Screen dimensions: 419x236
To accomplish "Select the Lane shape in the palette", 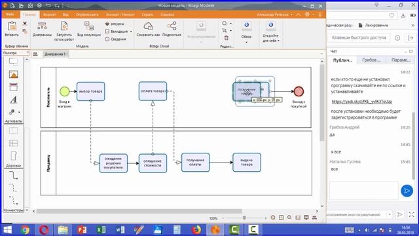I will (13, 143).
